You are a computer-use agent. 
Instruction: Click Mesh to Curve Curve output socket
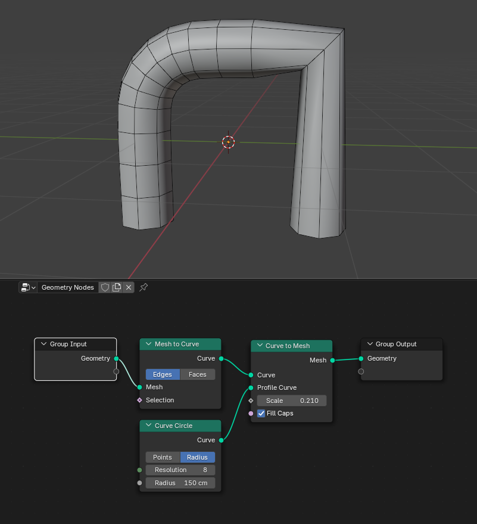[221, 359]
